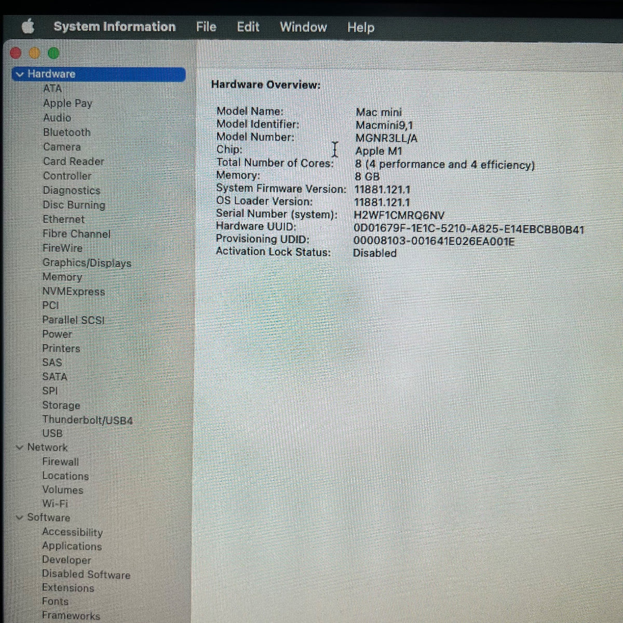Select NVMExpress in the sidebar
This screenshot has width=623, height=623.
(x=73, y=292)
